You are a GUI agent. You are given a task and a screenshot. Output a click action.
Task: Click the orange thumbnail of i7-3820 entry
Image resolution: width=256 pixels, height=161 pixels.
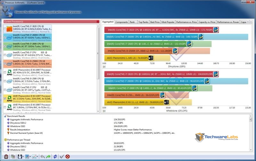10,29
